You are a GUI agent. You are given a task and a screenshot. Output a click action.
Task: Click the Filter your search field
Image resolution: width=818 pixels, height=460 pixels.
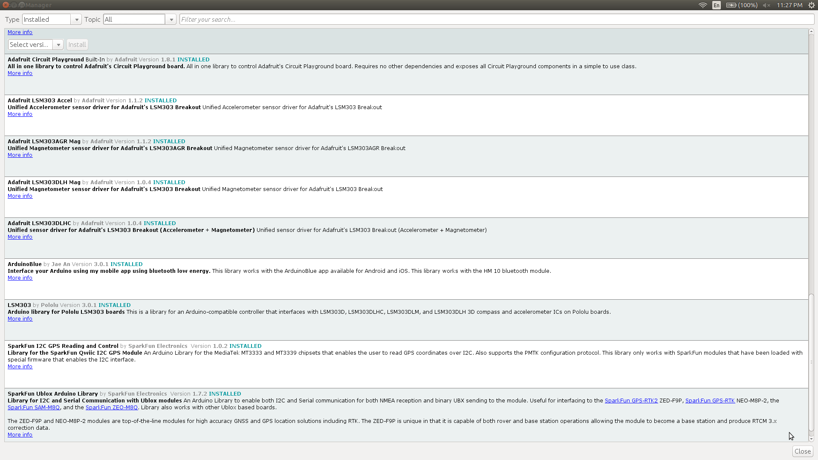pos(298,19)
